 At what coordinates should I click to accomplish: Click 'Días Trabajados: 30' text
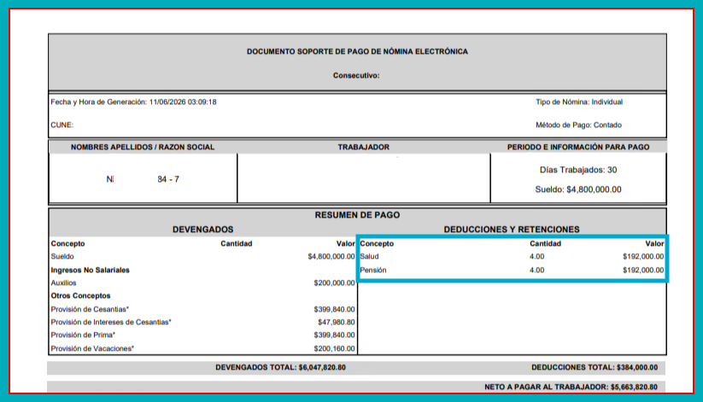578,170
